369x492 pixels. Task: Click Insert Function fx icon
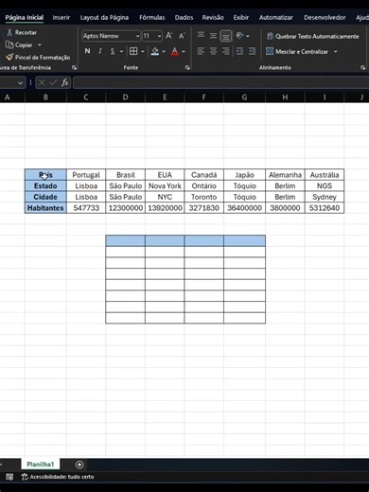click(65, 83)
